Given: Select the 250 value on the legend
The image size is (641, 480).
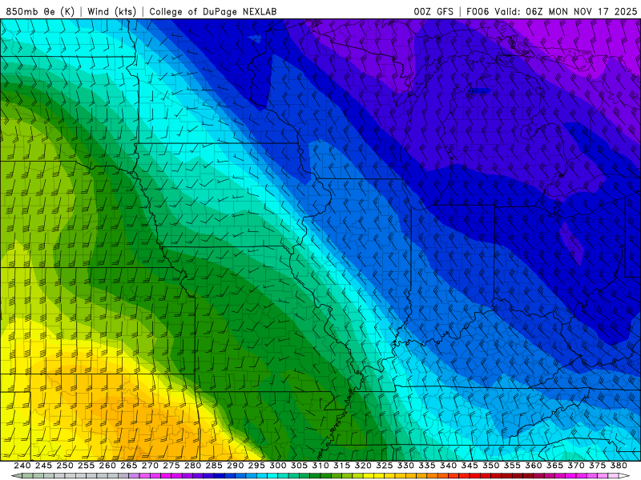Looking at the screenshot, I should 65,466.
